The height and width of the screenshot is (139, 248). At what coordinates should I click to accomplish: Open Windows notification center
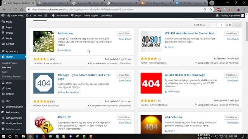click(242, 136)
